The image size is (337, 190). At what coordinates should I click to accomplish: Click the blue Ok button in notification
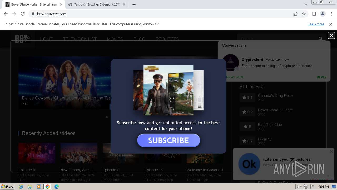click(x=249, y=164)
